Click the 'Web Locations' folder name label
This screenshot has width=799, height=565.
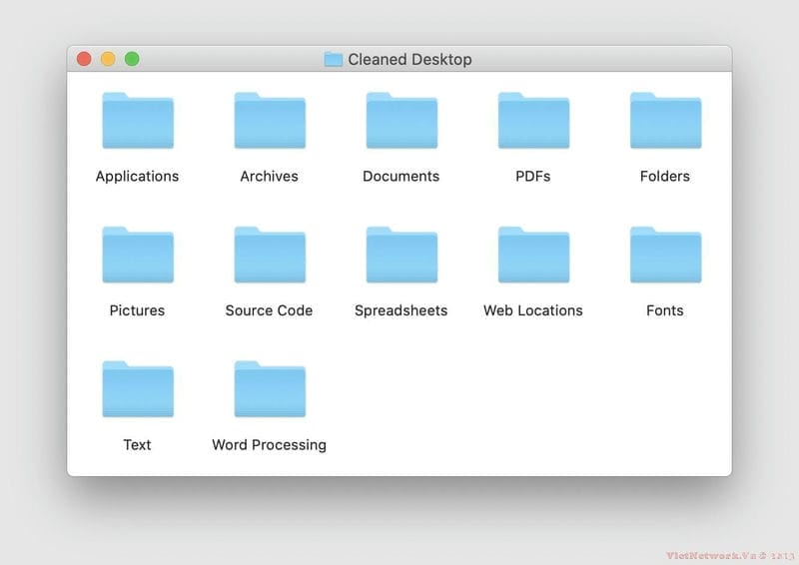point(532,310)
